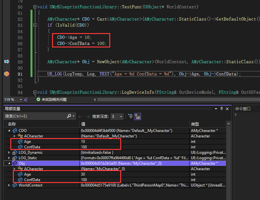The height and width of the screenshot is (200, 260).
Task: Expand the LOG_Dynamic variable node
Action: pos(9,152)
